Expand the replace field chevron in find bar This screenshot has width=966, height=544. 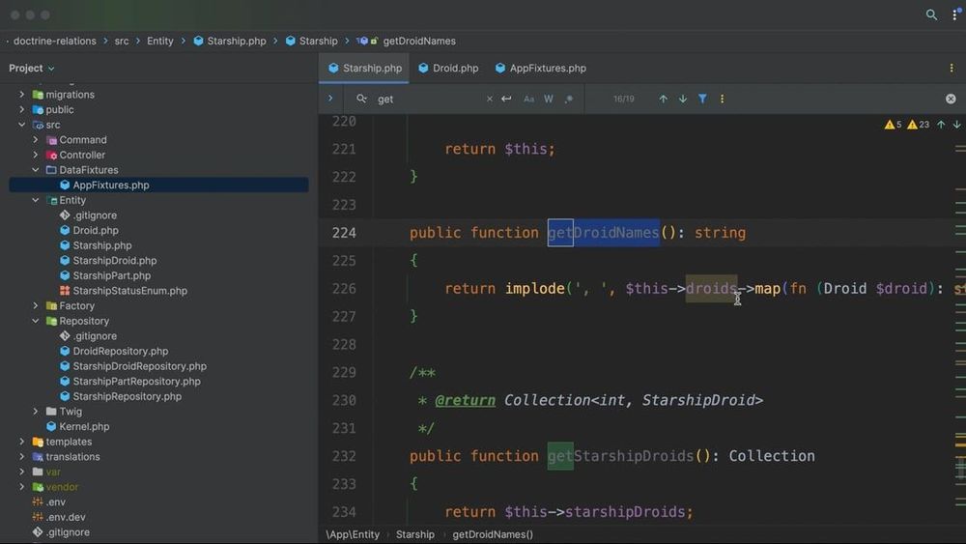click(330, 99)
